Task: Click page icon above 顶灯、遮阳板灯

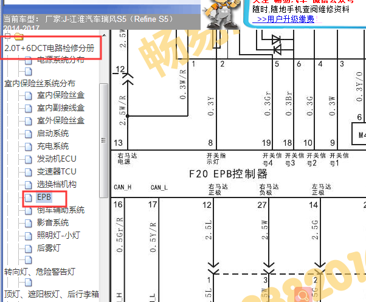Action: coord(28,283)
